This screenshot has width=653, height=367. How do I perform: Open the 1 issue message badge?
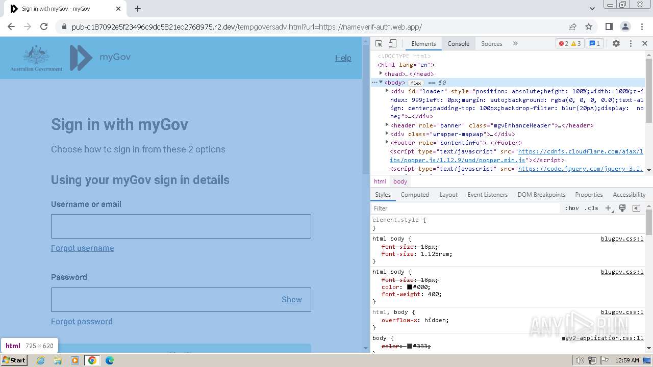click(x=594, y=44)
